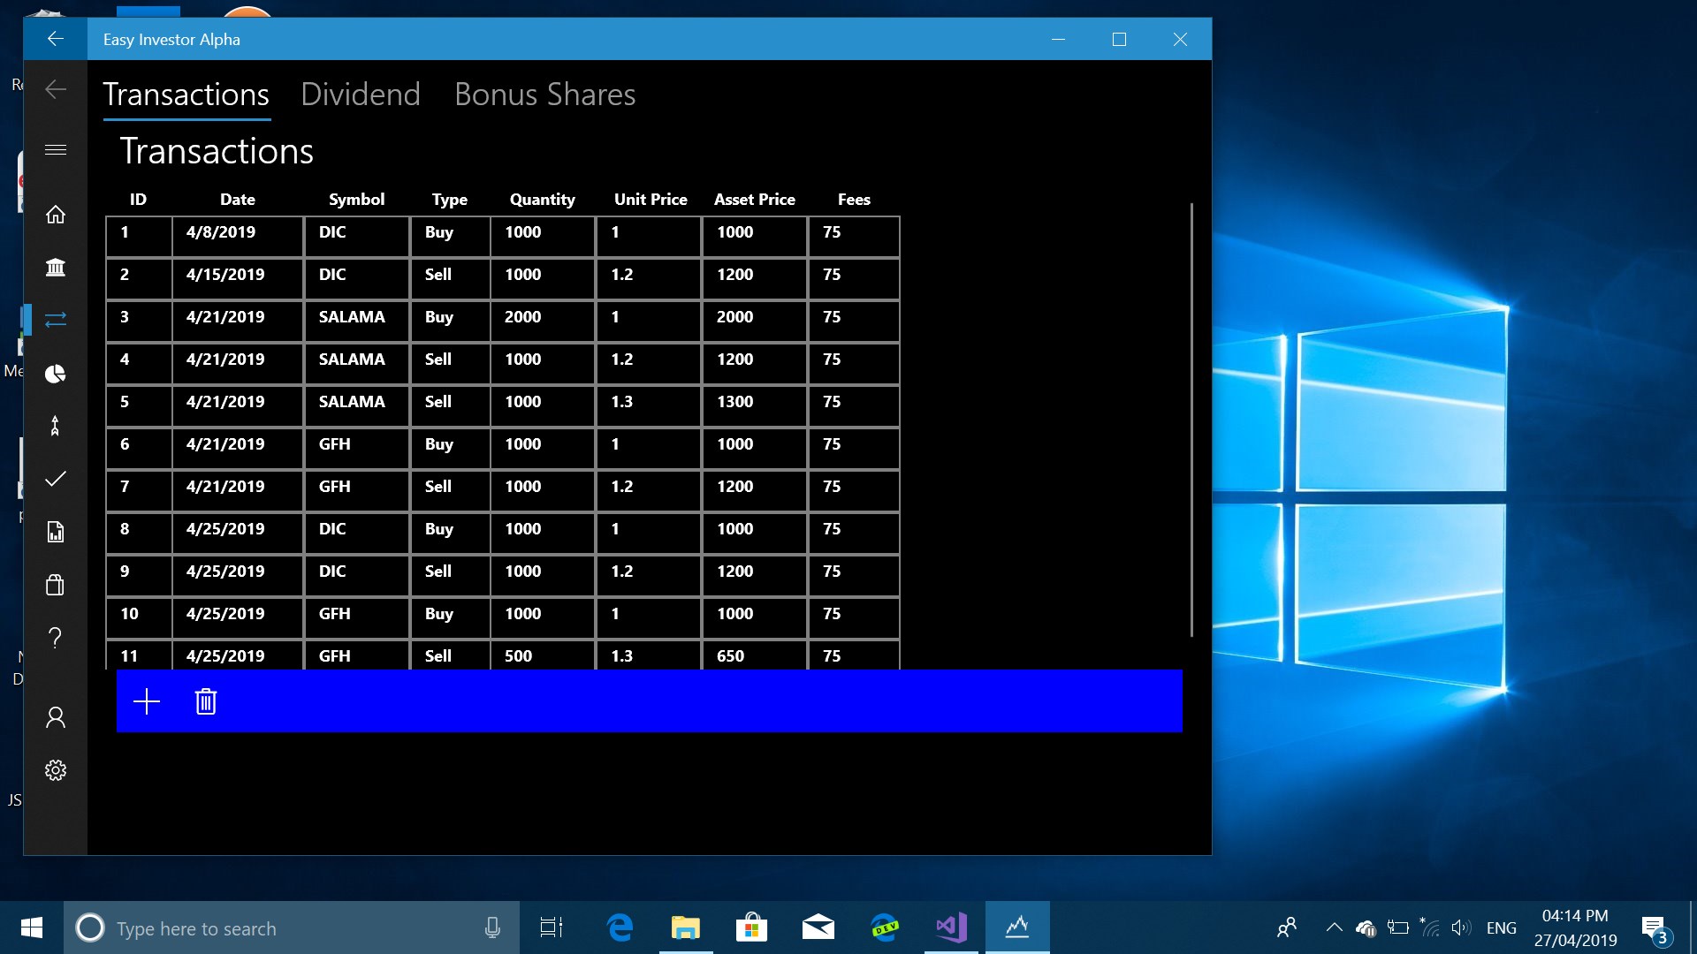Click the transactions list vertical scrollbar
This screenshot has height=954, width=1697.
pyautogui.click(x=1191, y=420)
